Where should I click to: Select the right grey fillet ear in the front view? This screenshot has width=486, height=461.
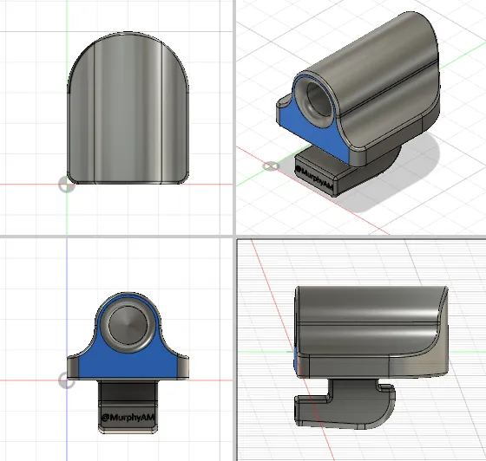183,367
